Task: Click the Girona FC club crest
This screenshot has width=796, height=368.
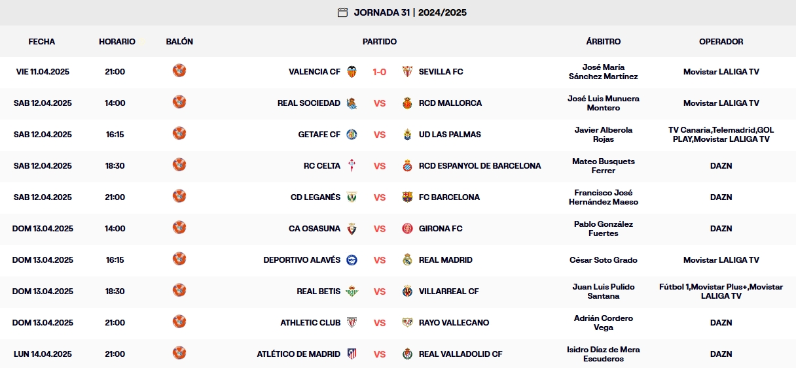Action: pos(408,228)
